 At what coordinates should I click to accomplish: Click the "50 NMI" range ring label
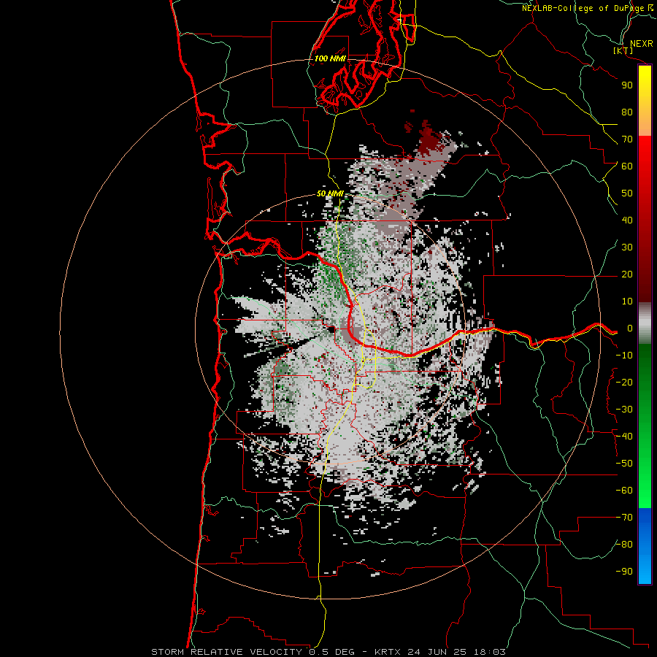click(330, 193)
